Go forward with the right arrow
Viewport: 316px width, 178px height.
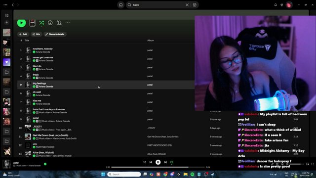pos(18,4)
